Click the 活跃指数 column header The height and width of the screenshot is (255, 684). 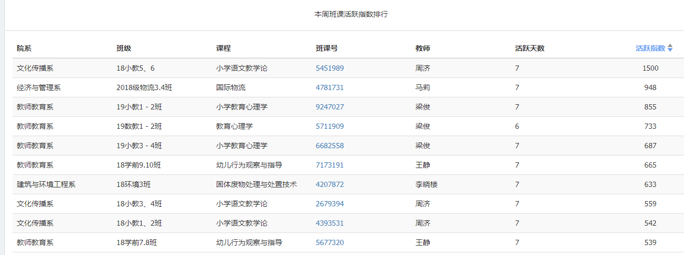coord(650,48)
